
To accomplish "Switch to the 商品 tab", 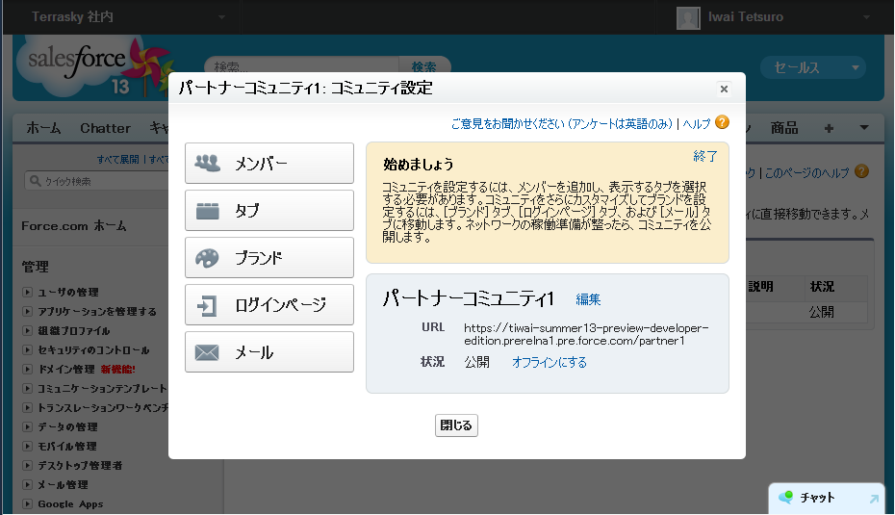I will tap(784, 128).
